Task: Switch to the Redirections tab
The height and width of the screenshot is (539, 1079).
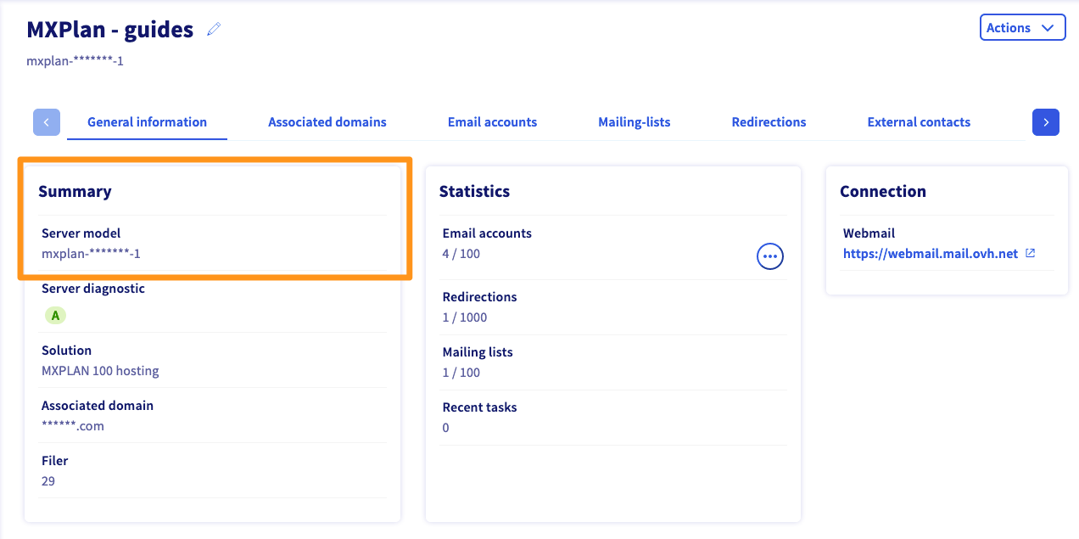Action: click(769, 122)
